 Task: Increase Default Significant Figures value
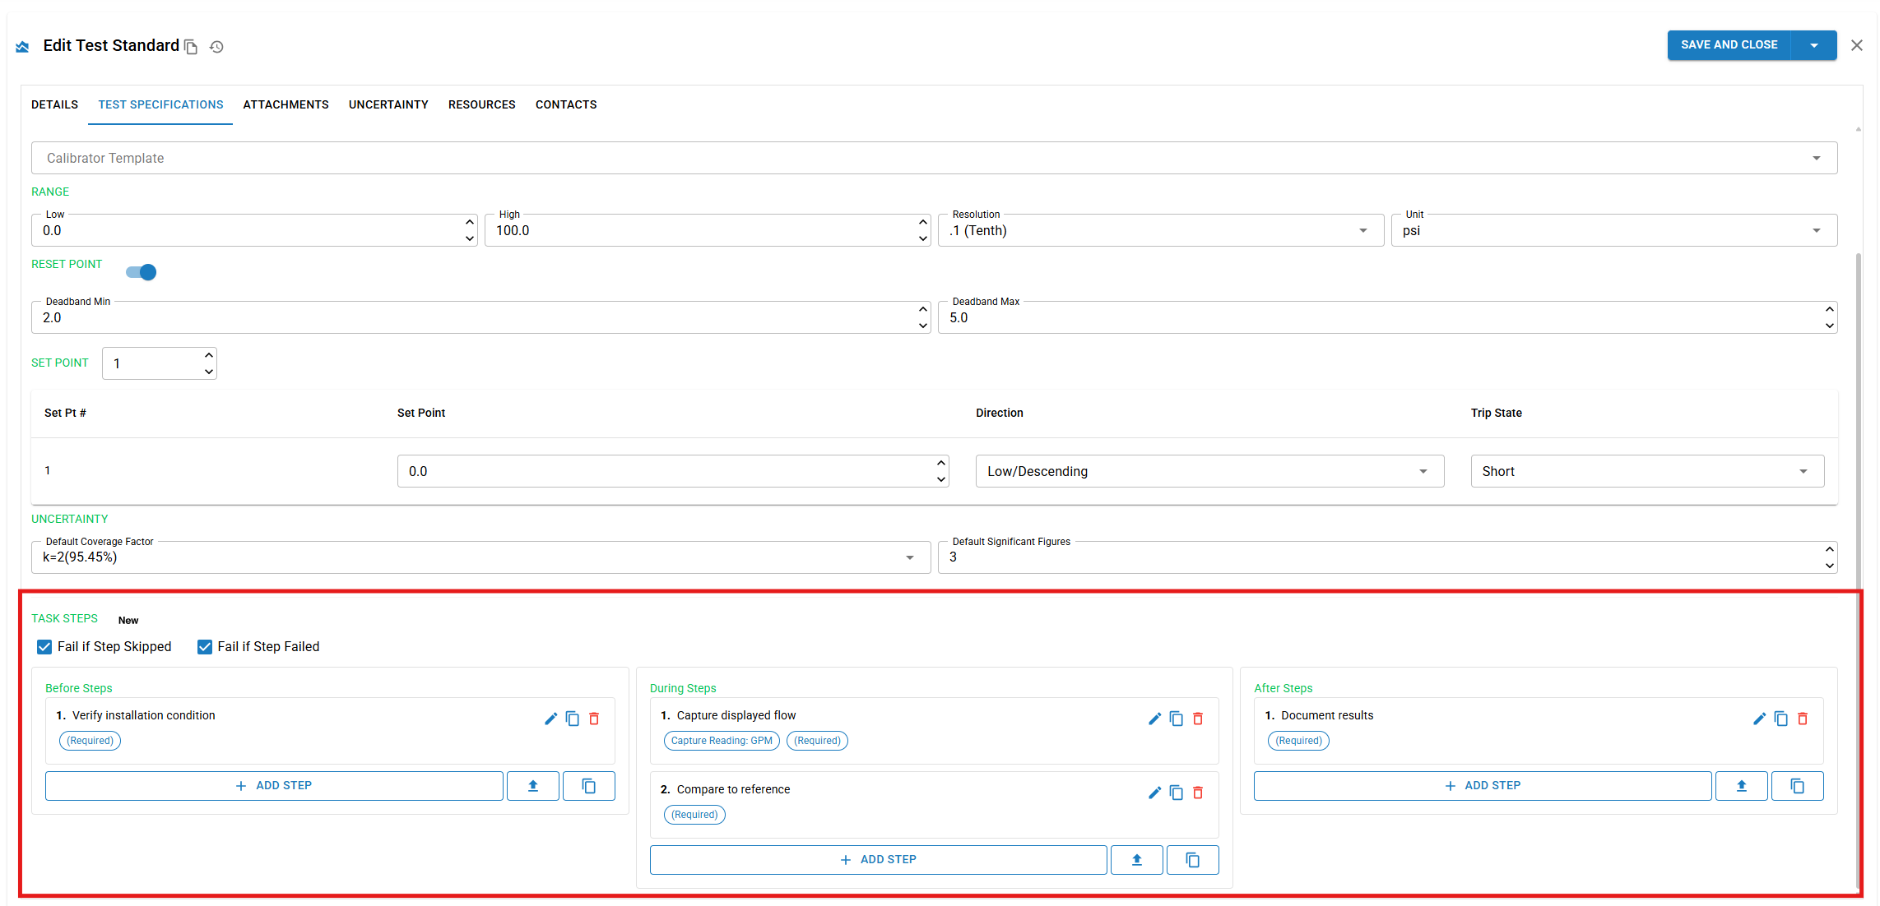[x=1830, y=549]
